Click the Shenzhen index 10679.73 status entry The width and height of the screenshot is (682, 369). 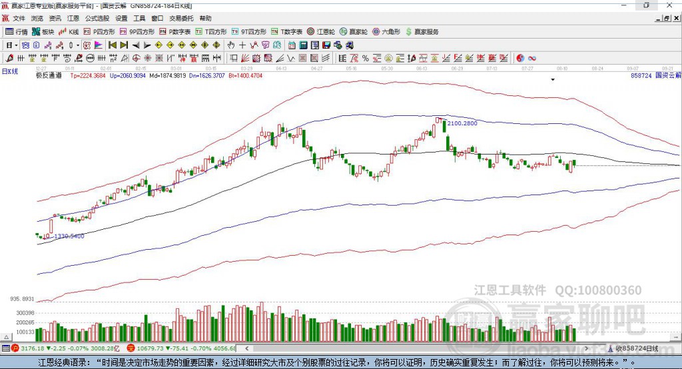[182, 348]
